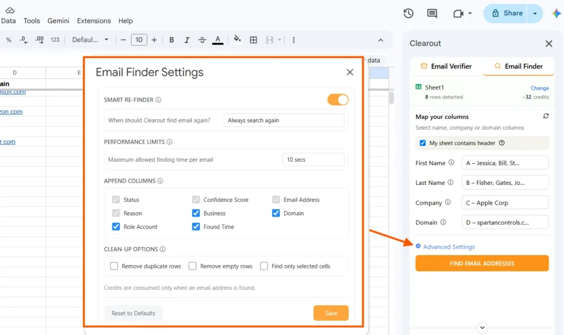Uncheck the Found Time checkbox
This screenshot has width=564, height=335.
click(x=196, y=227)
